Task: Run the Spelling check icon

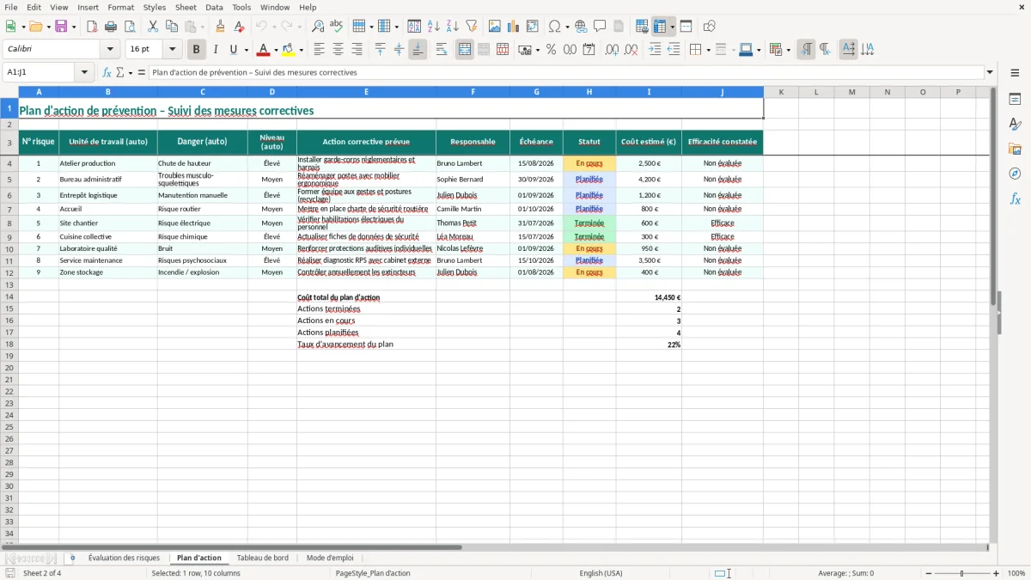Action: pos(336,27)
